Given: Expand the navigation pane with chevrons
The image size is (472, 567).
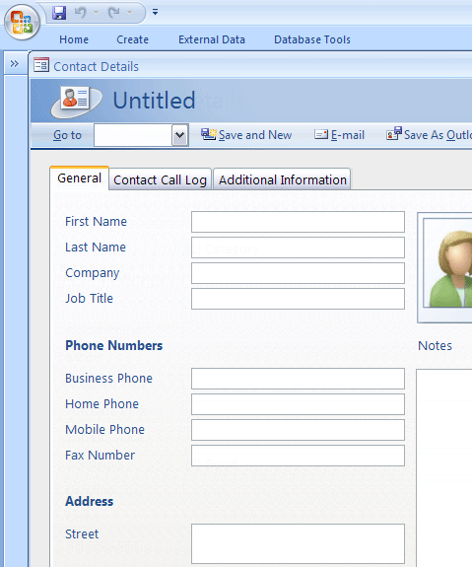Looking at the screenshot, I should (15, 64).
